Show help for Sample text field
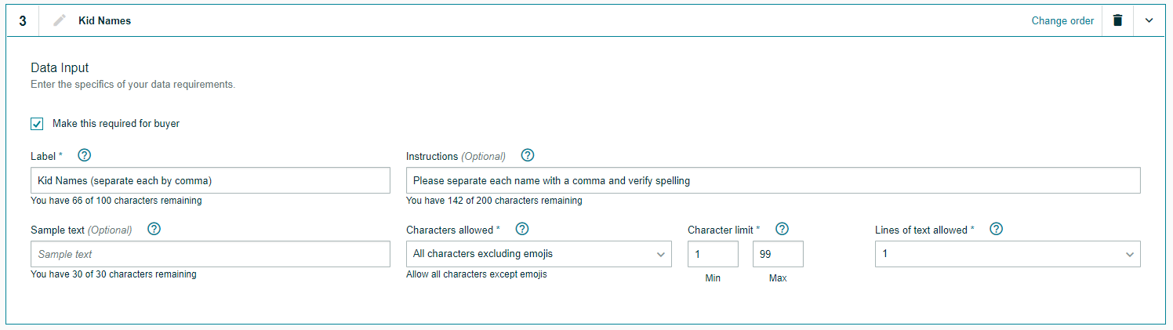The image size is (1173, 330). 154,229
